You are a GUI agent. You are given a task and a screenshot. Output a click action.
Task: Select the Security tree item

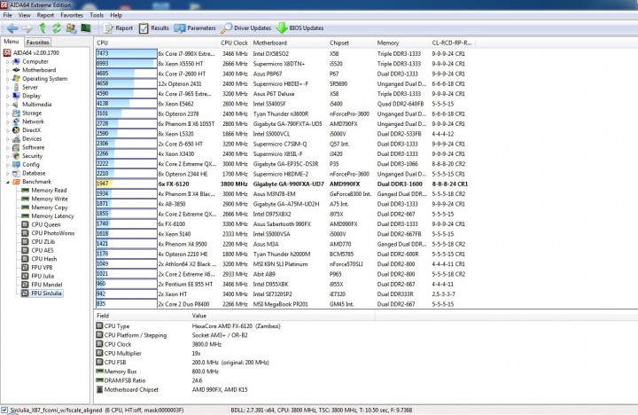(x=27, y=156)
